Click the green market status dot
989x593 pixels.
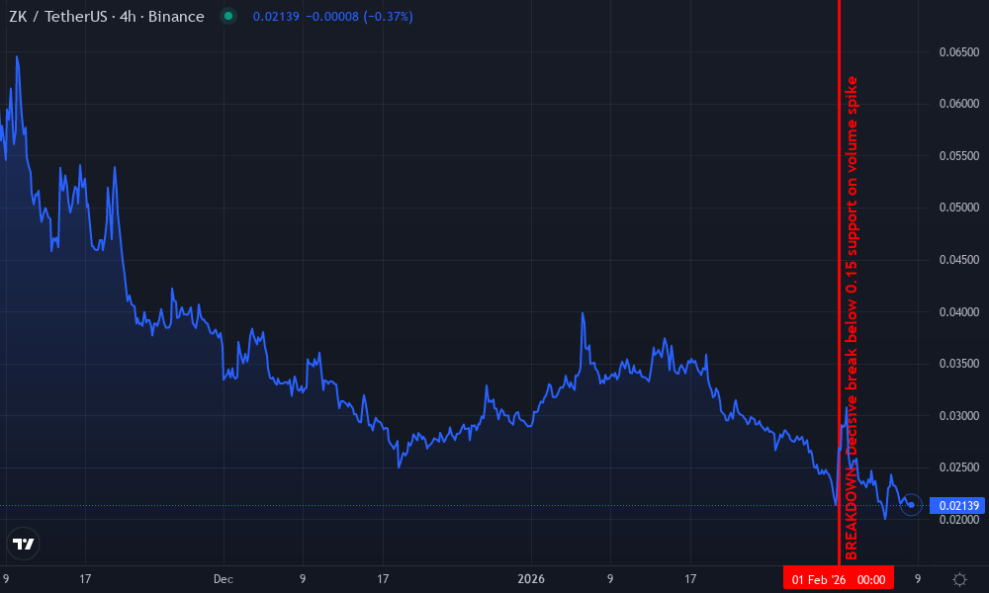(x=227, y=17)
